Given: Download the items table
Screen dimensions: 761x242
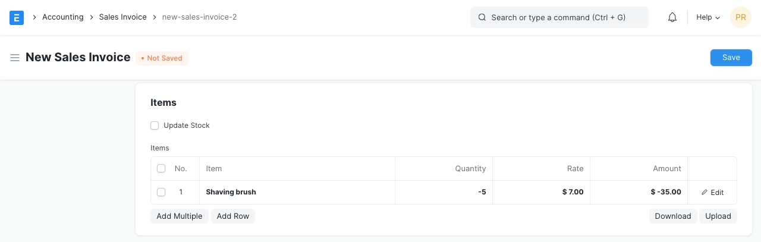Looking at the screenshot, I should (672, 216).
